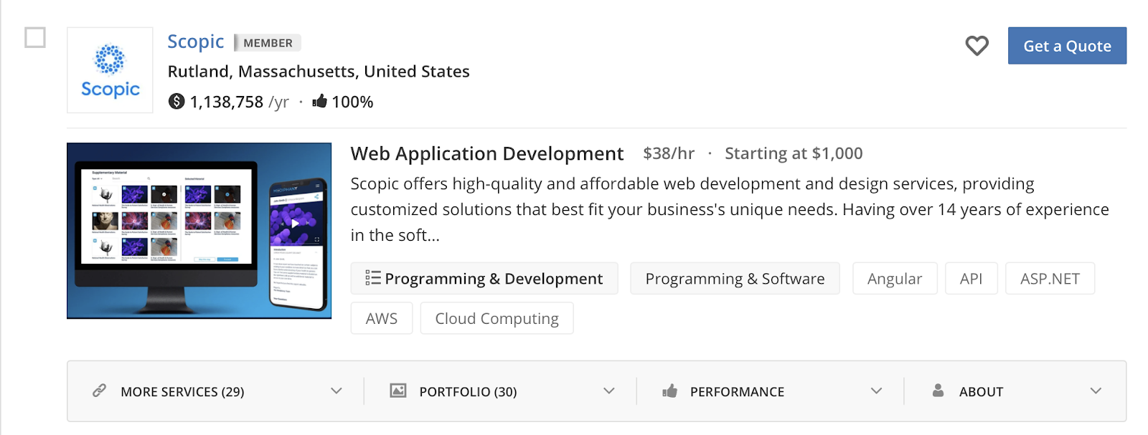
Task: Tick the checkbox next to Scopic
Action: (x=35, y=37)
